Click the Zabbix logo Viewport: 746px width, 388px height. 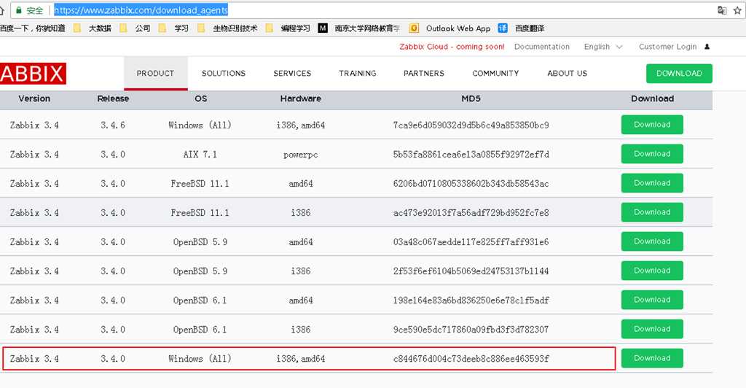[33, 74]
